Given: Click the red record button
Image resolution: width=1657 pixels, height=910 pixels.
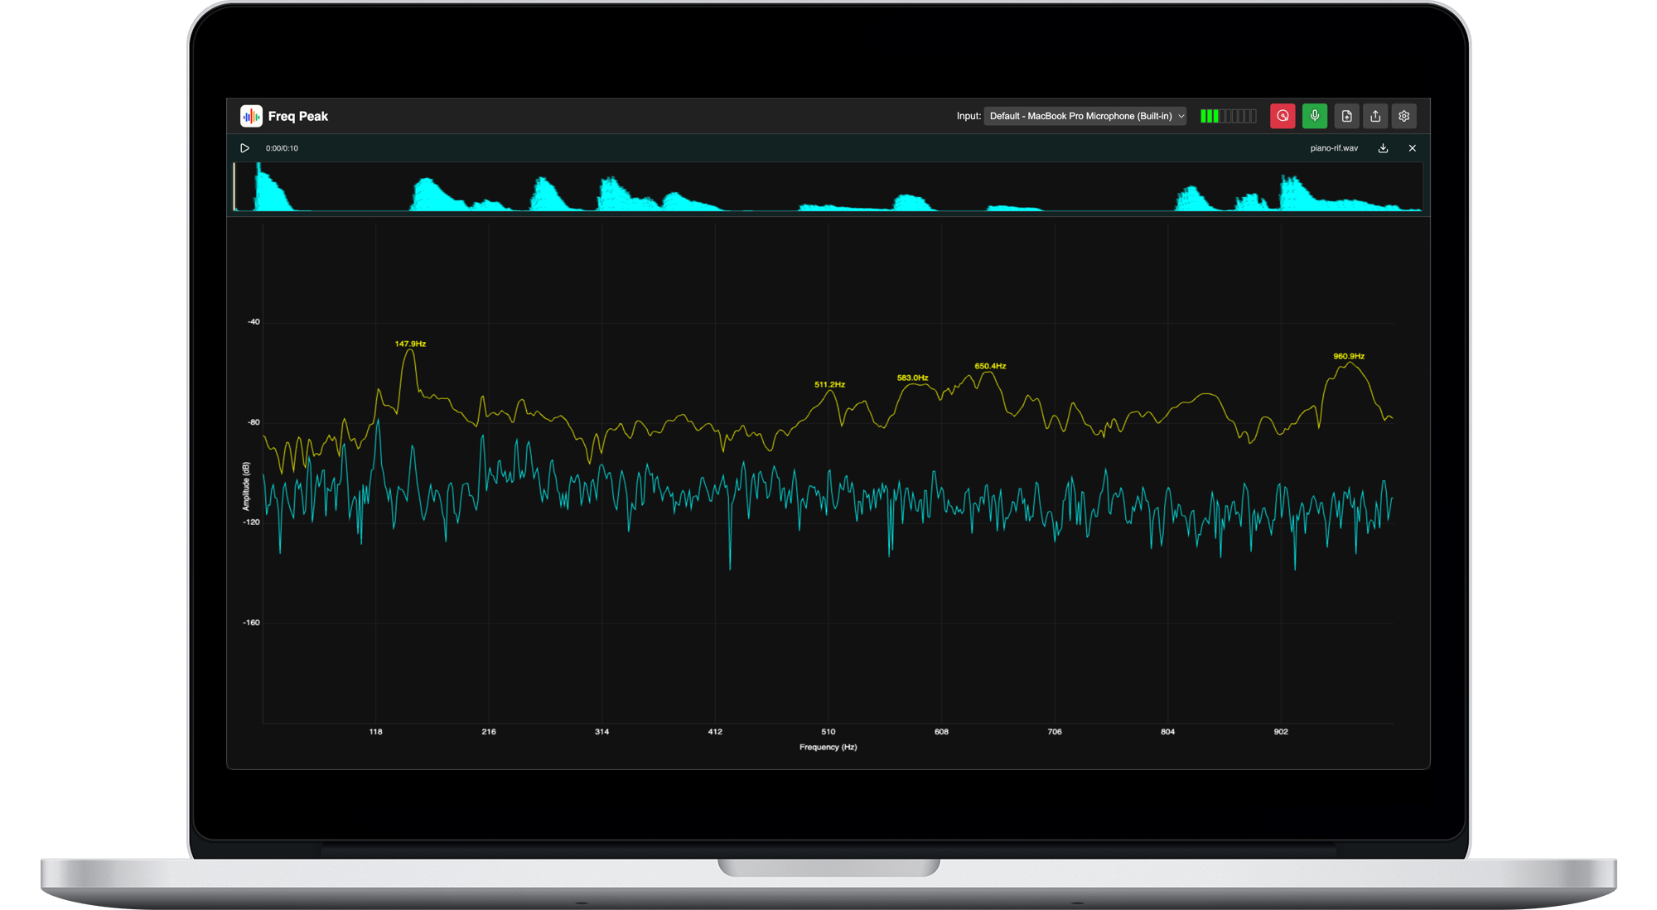Looking at the screenshot, I should [x=1283, y=116].
